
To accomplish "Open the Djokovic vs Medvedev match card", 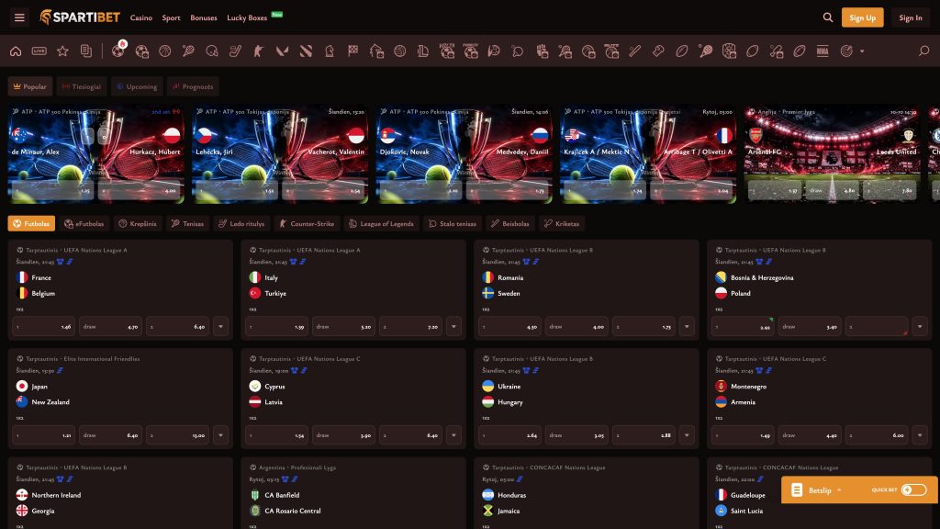I will click(x=464, y=154).
